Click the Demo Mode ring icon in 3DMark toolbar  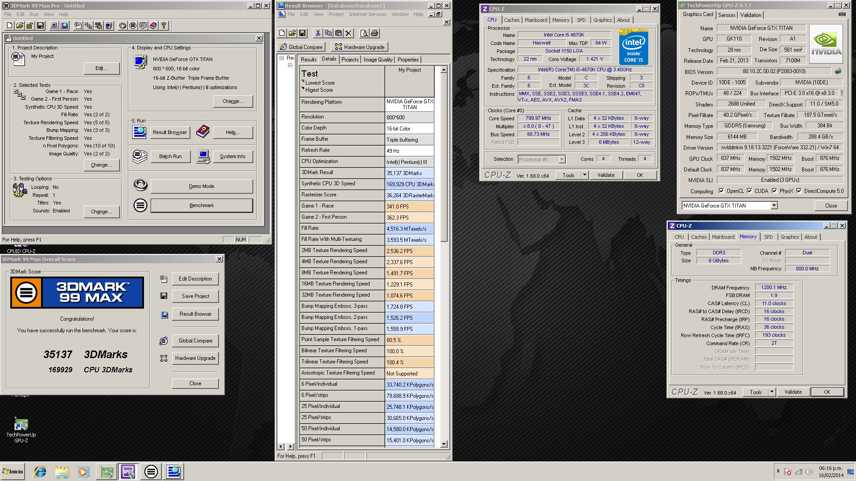(x=123, y=26)
